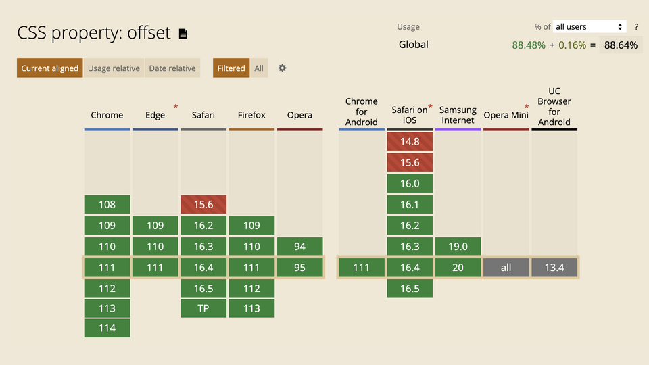Click the red Safari 15.6 unsupported cell

point(203,204)
